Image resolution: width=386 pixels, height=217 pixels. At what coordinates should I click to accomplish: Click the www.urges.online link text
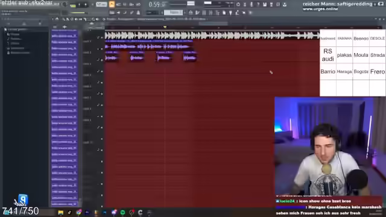tap(320, 9)
